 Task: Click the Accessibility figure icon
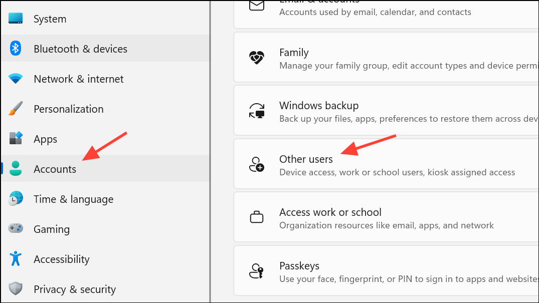click(16, 259)
